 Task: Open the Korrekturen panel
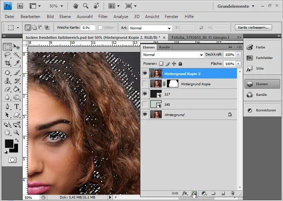click(262, 110)
